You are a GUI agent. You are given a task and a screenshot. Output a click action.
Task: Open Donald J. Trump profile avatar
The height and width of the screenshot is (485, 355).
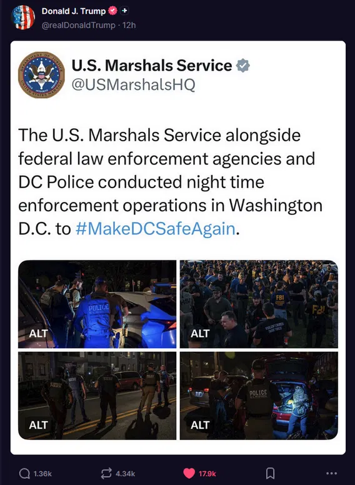click(x=22, y=17)
